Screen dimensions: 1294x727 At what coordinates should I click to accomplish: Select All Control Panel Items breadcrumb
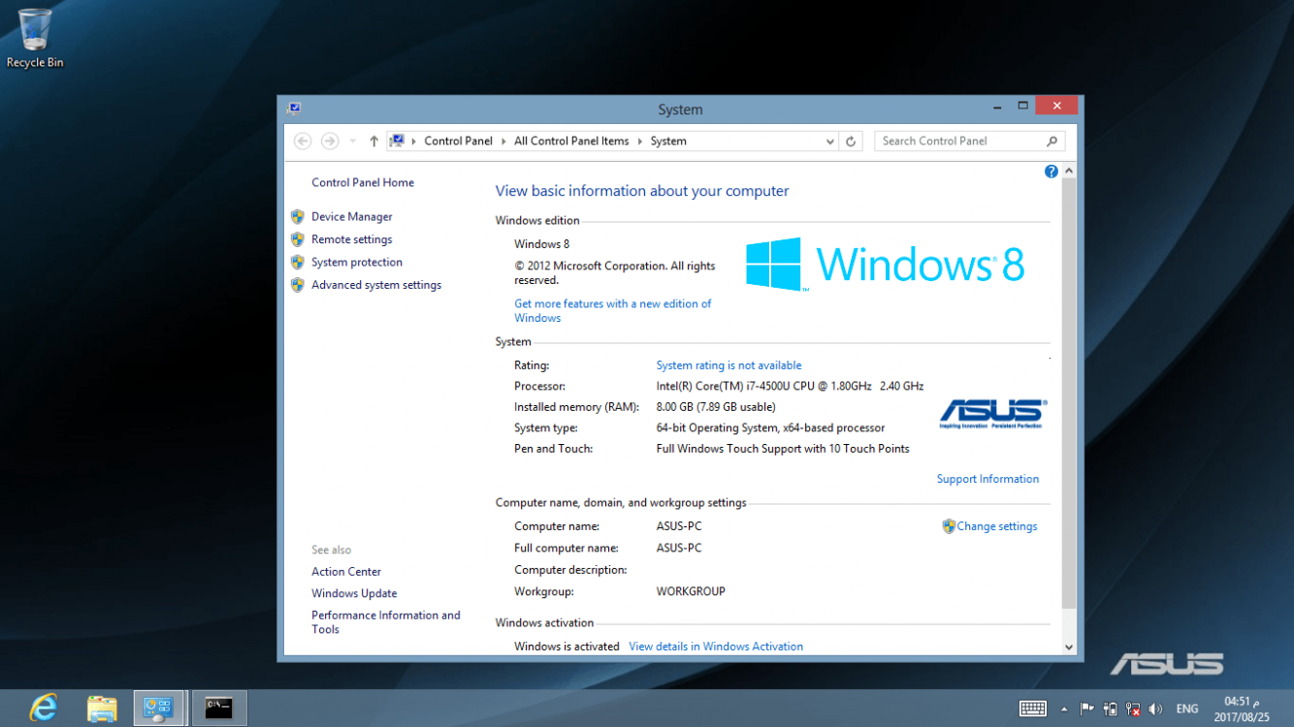571,142
